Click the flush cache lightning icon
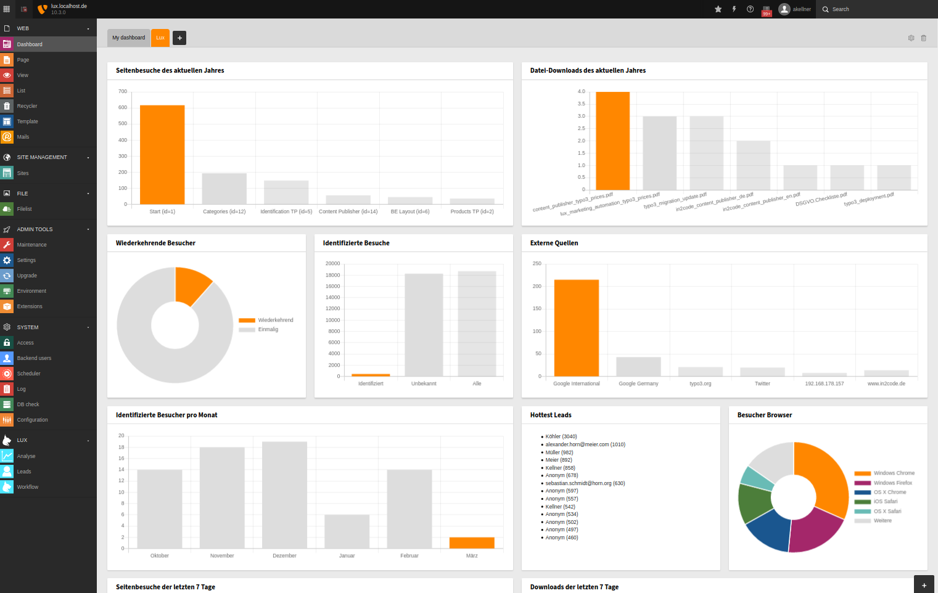Viewport: 938px width, 593px height. coord(734,9)
